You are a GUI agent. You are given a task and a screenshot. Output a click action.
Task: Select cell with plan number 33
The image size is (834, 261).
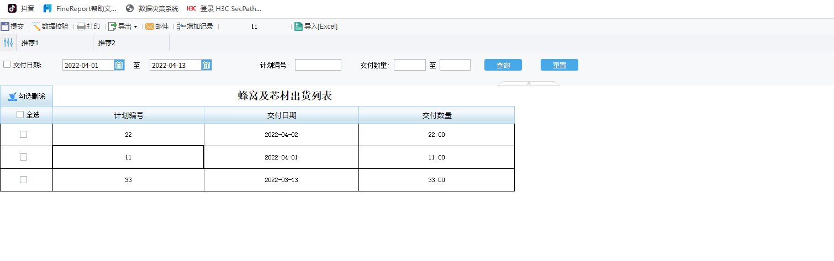pos(129,180)
